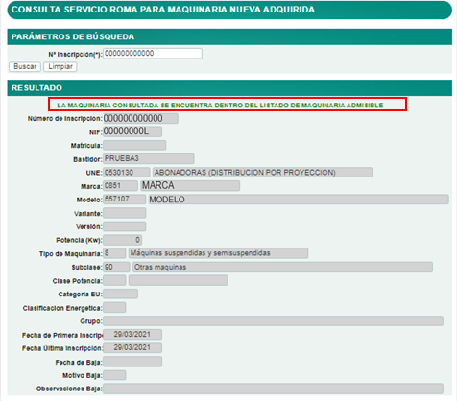Image resolution: width=457 pixels, height=401 pixels.
Task: Click the Observaciones Baja field
Action: [273, 389]
